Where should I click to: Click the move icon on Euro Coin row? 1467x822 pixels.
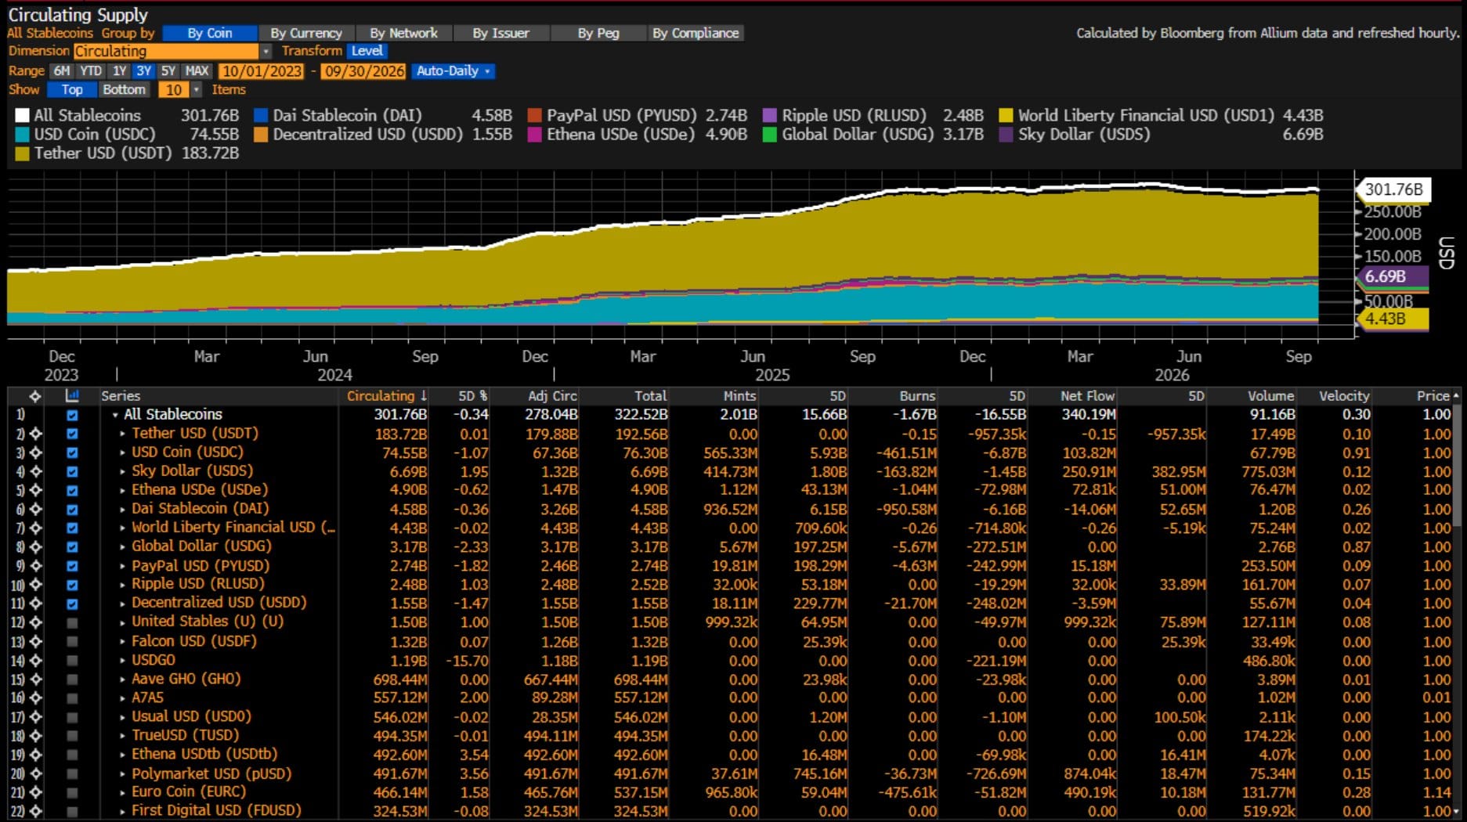[x=36, y=792]
